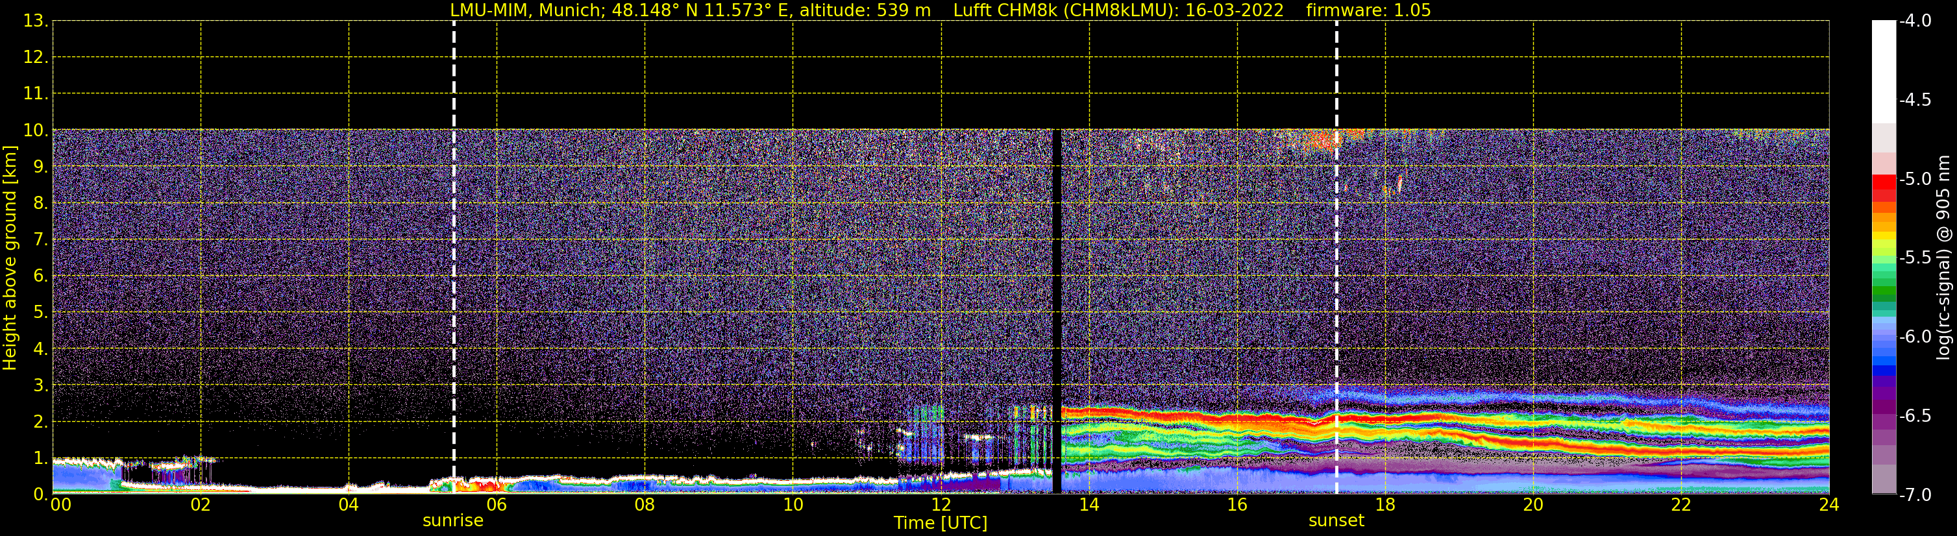Select the 'Height above ground [km]' axis title
The width and height of the screenshot is (1957, 536).
pos(10,258)
